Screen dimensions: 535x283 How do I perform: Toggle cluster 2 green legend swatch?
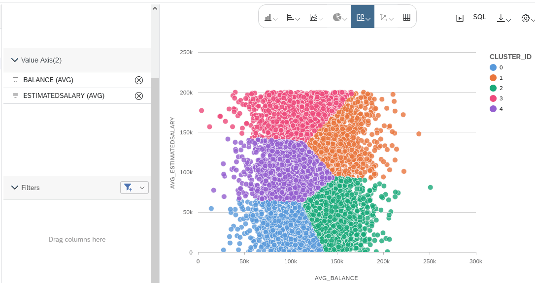point(493,88)
